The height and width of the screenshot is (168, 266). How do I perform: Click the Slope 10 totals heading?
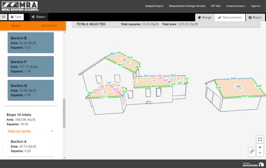pos(19,115)
